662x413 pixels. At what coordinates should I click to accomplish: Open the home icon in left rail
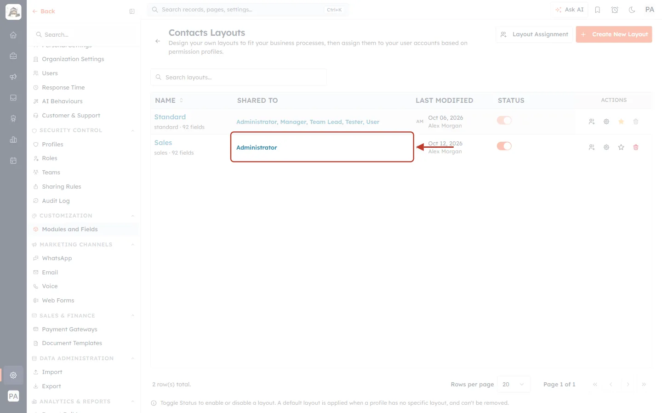(x=13, y=35)
